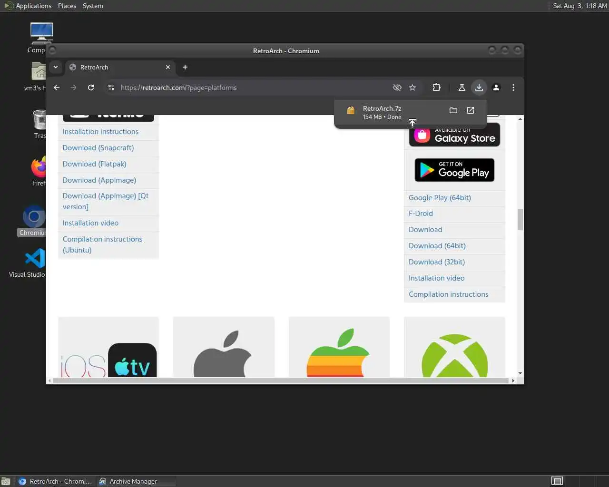Expand the tab search dropdown

click(56, 67)
